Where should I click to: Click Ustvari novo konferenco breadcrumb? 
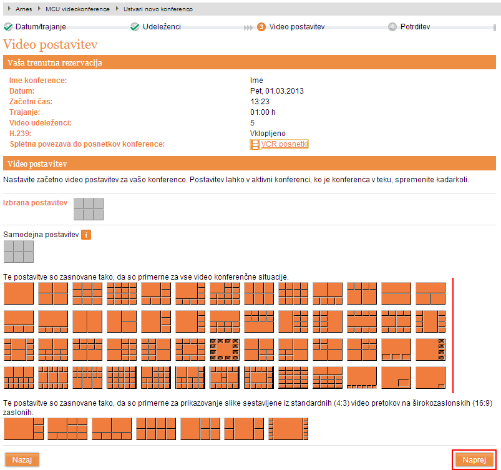pos(158,9)
